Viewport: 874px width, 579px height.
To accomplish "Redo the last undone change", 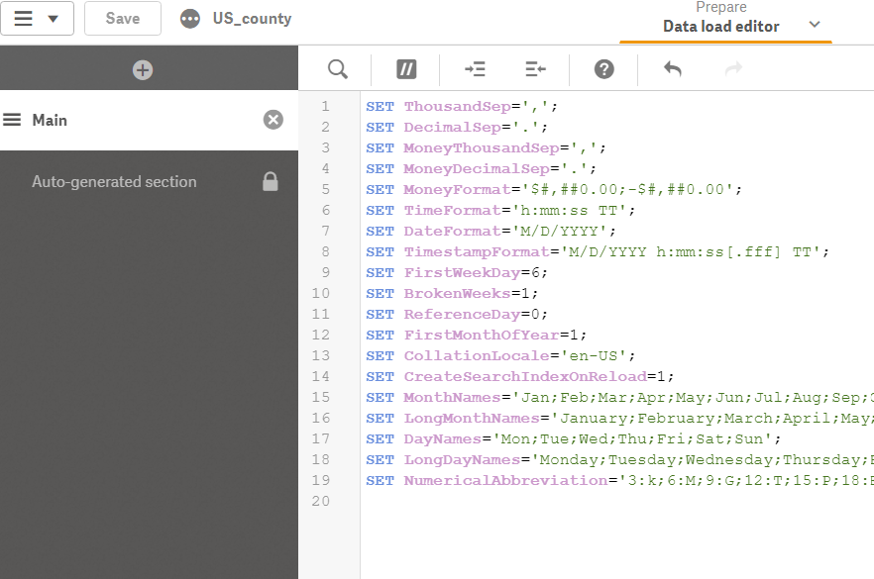I will click(733, 69).
